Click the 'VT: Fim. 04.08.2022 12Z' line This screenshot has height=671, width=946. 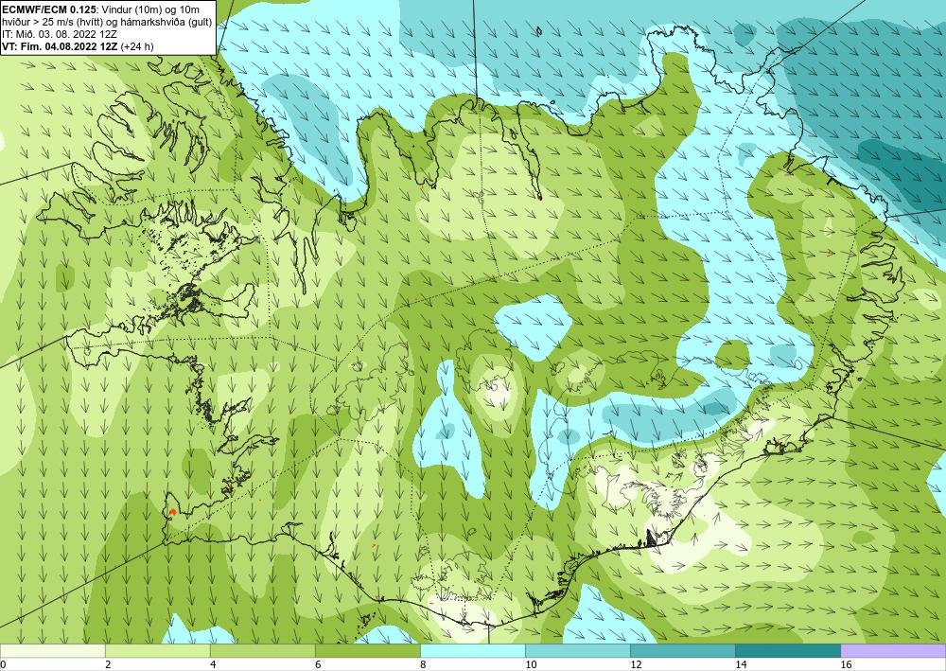point(61,46)
